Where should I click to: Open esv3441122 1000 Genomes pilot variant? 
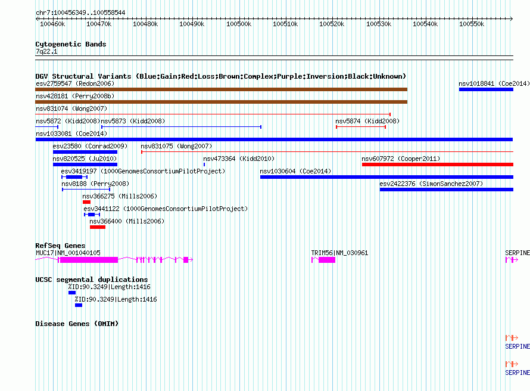pos(92,215)
